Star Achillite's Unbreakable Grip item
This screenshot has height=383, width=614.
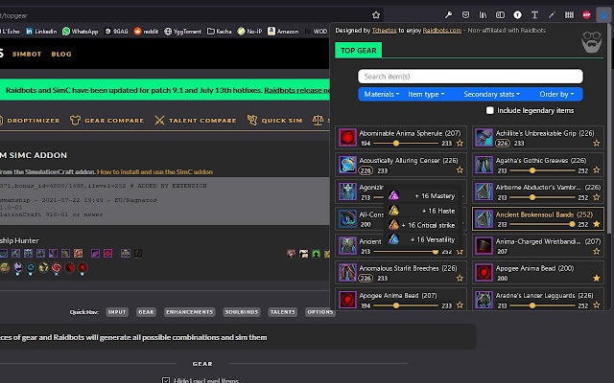pyautogui.click(x=597, y=144)
